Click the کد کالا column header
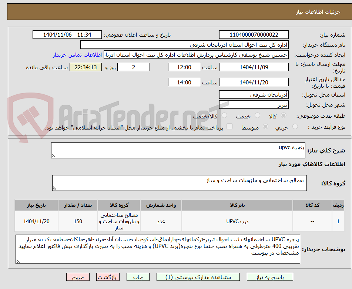This screenshot has height=289, width=352. pos(312,205)
